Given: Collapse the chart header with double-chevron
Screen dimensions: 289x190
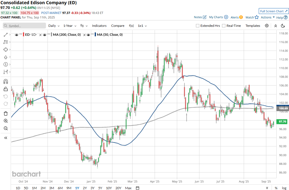Looking at the screenshot, I should [276, 26].
